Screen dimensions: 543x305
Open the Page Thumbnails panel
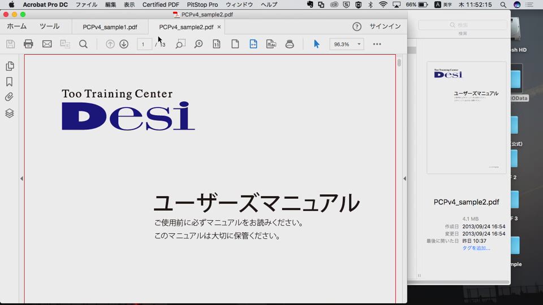tap(10, 66)
